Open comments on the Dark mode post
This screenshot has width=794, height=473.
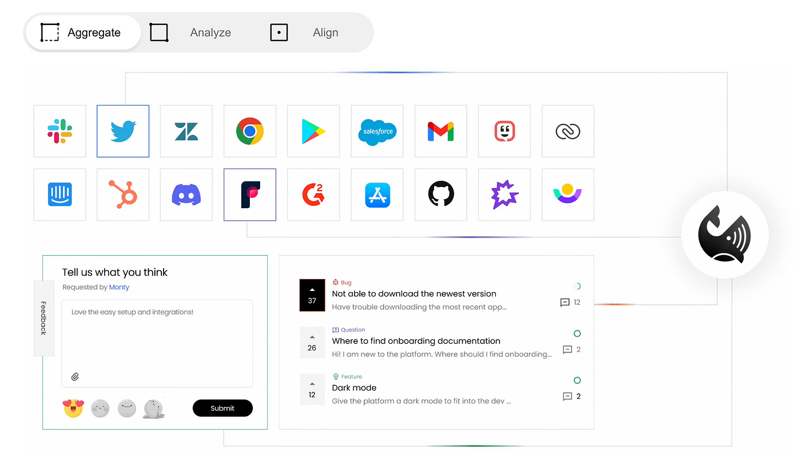(x=572, y=396)
